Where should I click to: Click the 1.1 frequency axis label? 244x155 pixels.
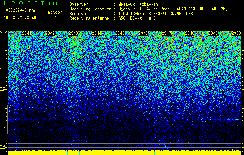coord(3,50)
